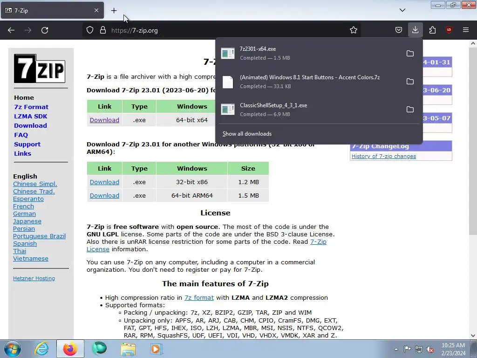The width and height of the screenshot is (477, 358).
Task: Show hidden system tray icons
Action: (396, 350)
